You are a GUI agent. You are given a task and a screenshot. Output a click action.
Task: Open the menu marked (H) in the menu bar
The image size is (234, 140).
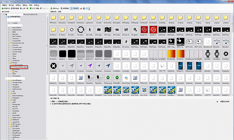[x=36, y=5]
